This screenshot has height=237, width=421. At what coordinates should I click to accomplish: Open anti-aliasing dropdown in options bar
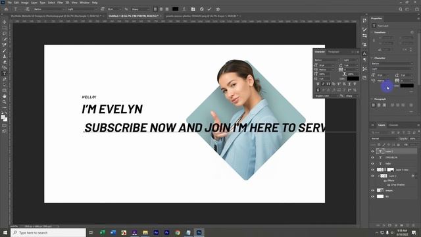click(x=140, y=9)
